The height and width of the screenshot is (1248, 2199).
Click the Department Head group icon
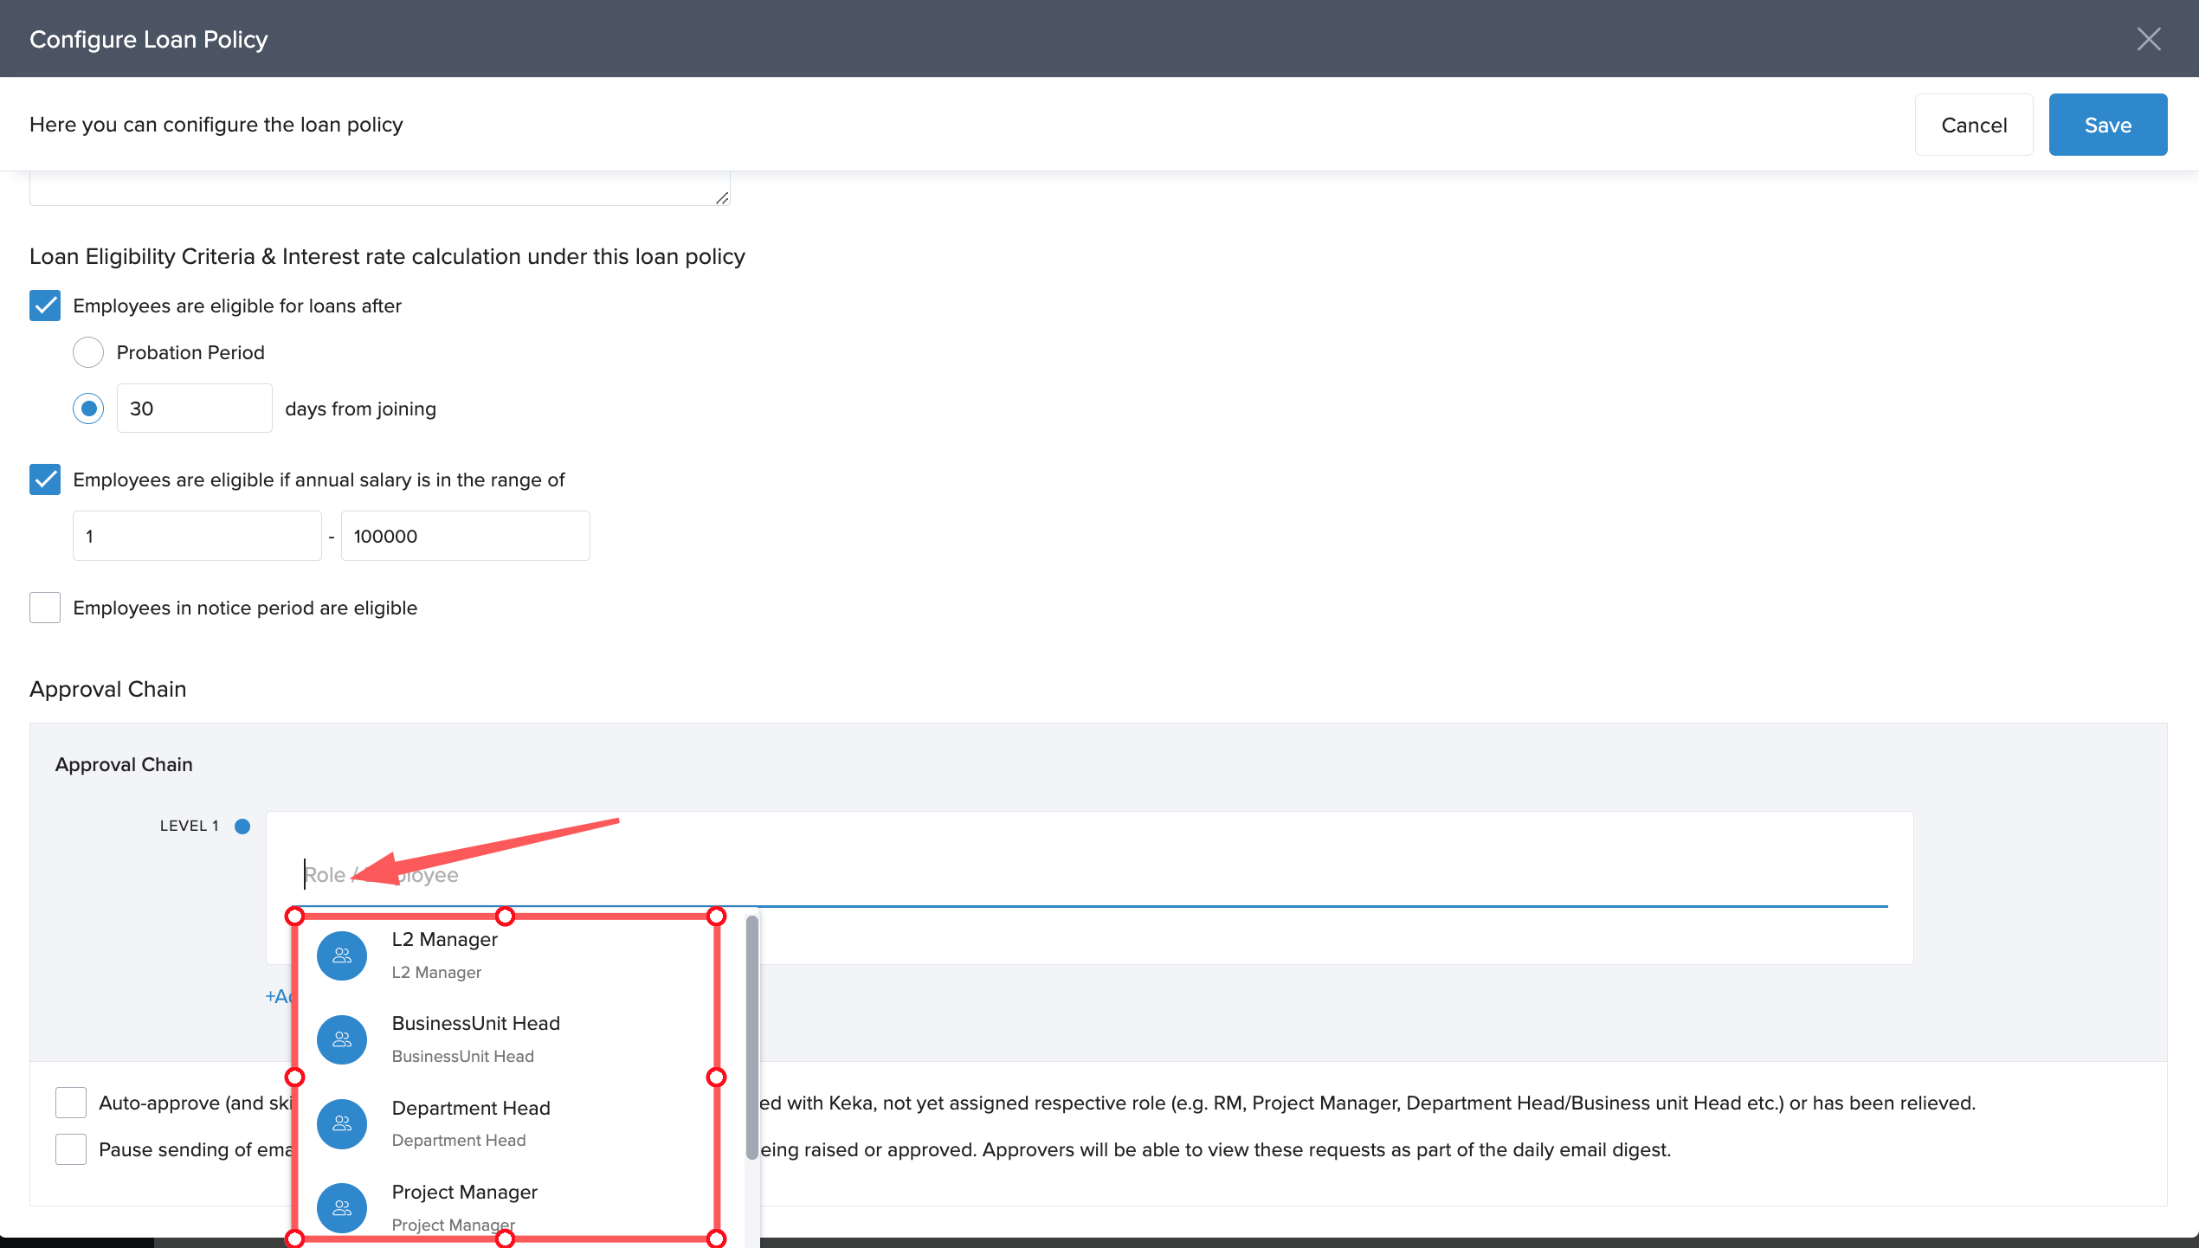(x=342, y=1123)
